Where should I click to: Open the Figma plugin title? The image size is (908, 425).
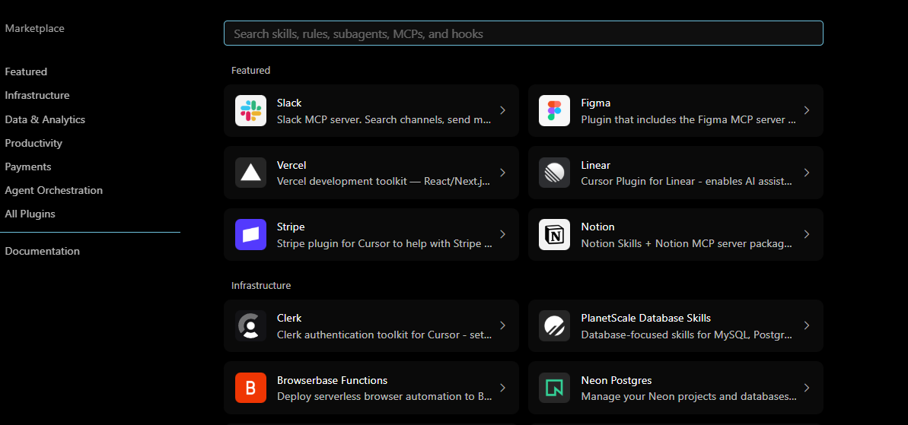(595, 103)
